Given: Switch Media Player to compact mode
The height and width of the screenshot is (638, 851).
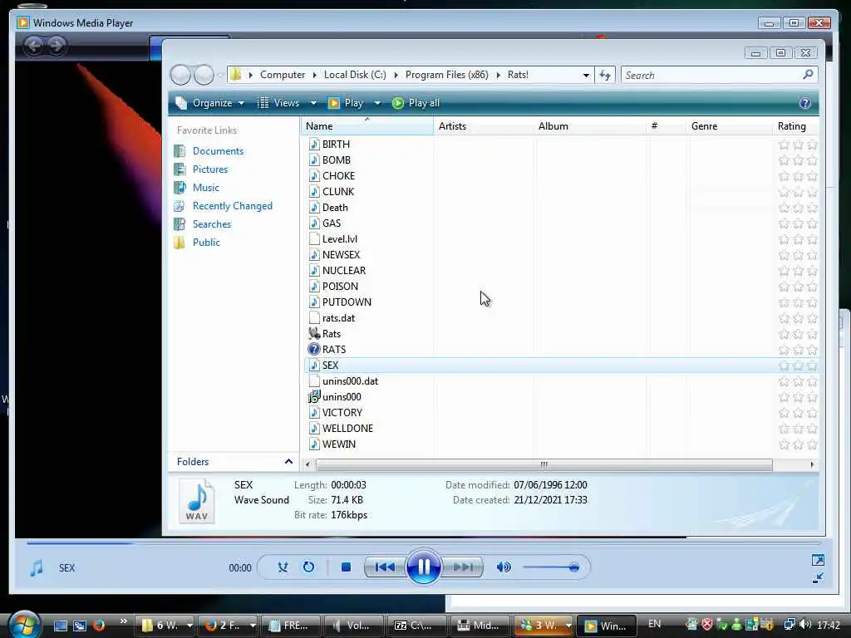Looking at the screenshot, I should 818,578.
